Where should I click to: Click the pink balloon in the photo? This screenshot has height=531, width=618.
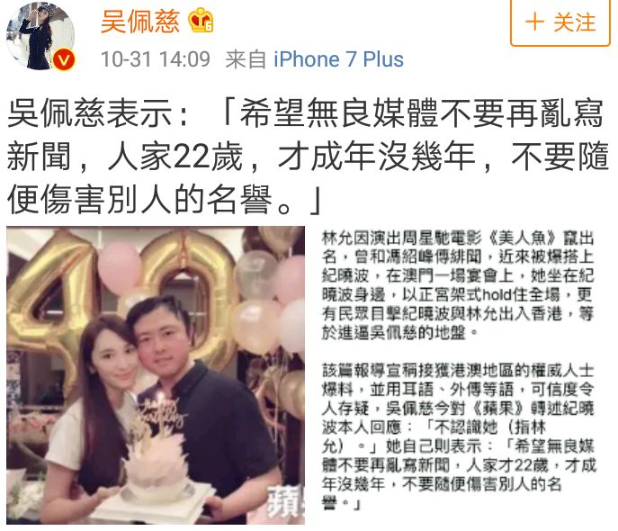[119, 266]
